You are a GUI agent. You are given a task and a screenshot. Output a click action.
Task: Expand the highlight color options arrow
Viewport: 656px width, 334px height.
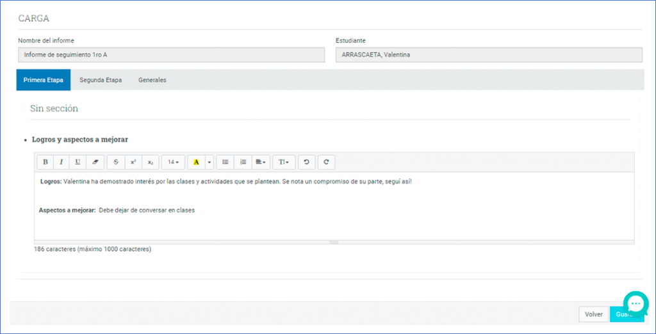tap(209, 162)
